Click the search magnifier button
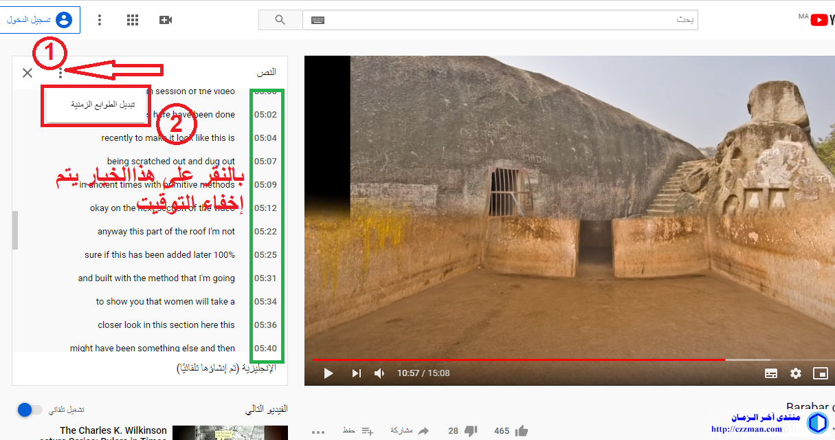 point(280,20)
